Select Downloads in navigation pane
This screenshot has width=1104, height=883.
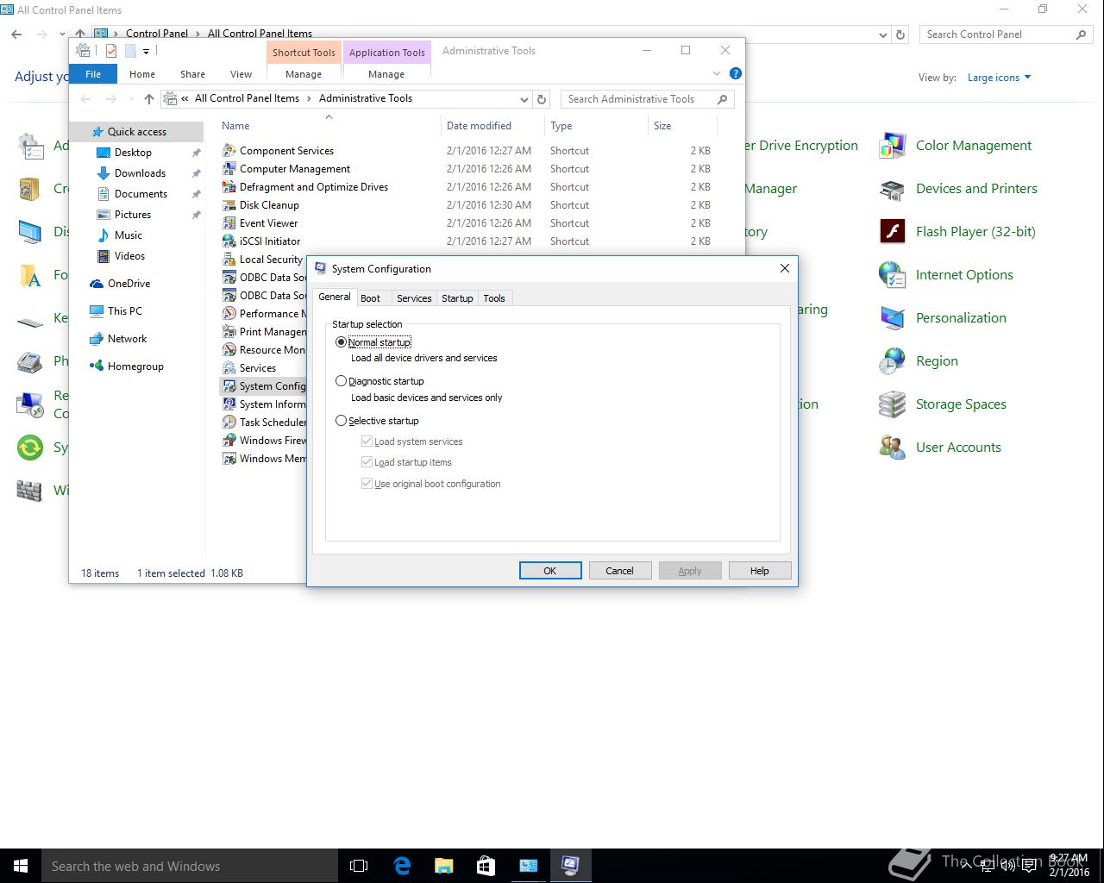(x=140, y=173)
